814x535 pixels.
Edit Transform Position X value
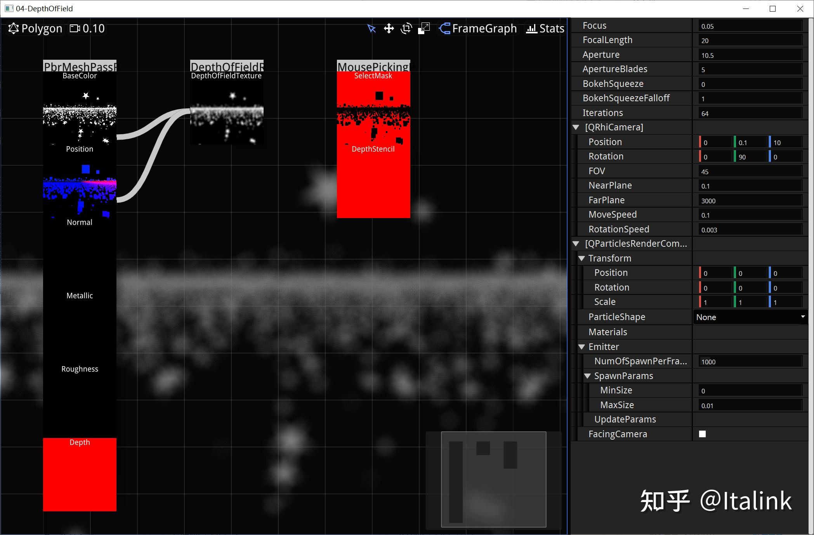tap(715, 273)
